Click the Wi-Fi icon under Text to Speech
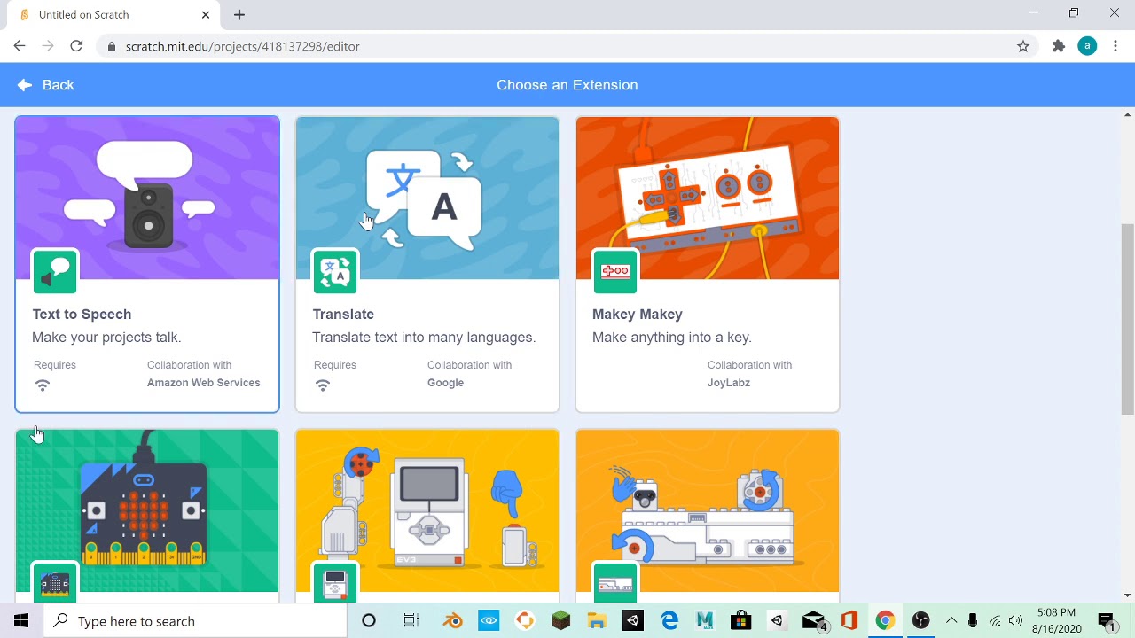This screenshot has width=1135, height=638. [x=43, y=385]
